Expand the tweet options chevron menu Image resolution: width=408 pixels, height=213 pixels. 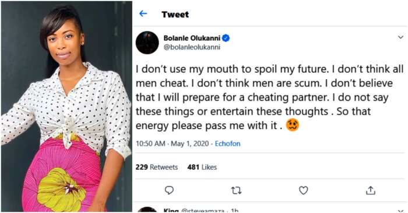point(400,37)
